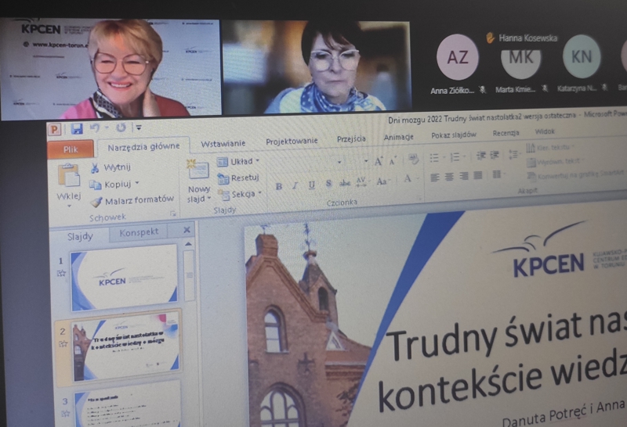The image size is (627, 427).
Task: Open the Przejścia ribbon tab
Action: click(x=351, y=139)
